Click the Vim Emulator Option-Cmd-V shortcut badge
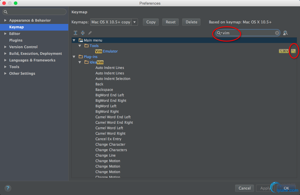 pos(284,51)
